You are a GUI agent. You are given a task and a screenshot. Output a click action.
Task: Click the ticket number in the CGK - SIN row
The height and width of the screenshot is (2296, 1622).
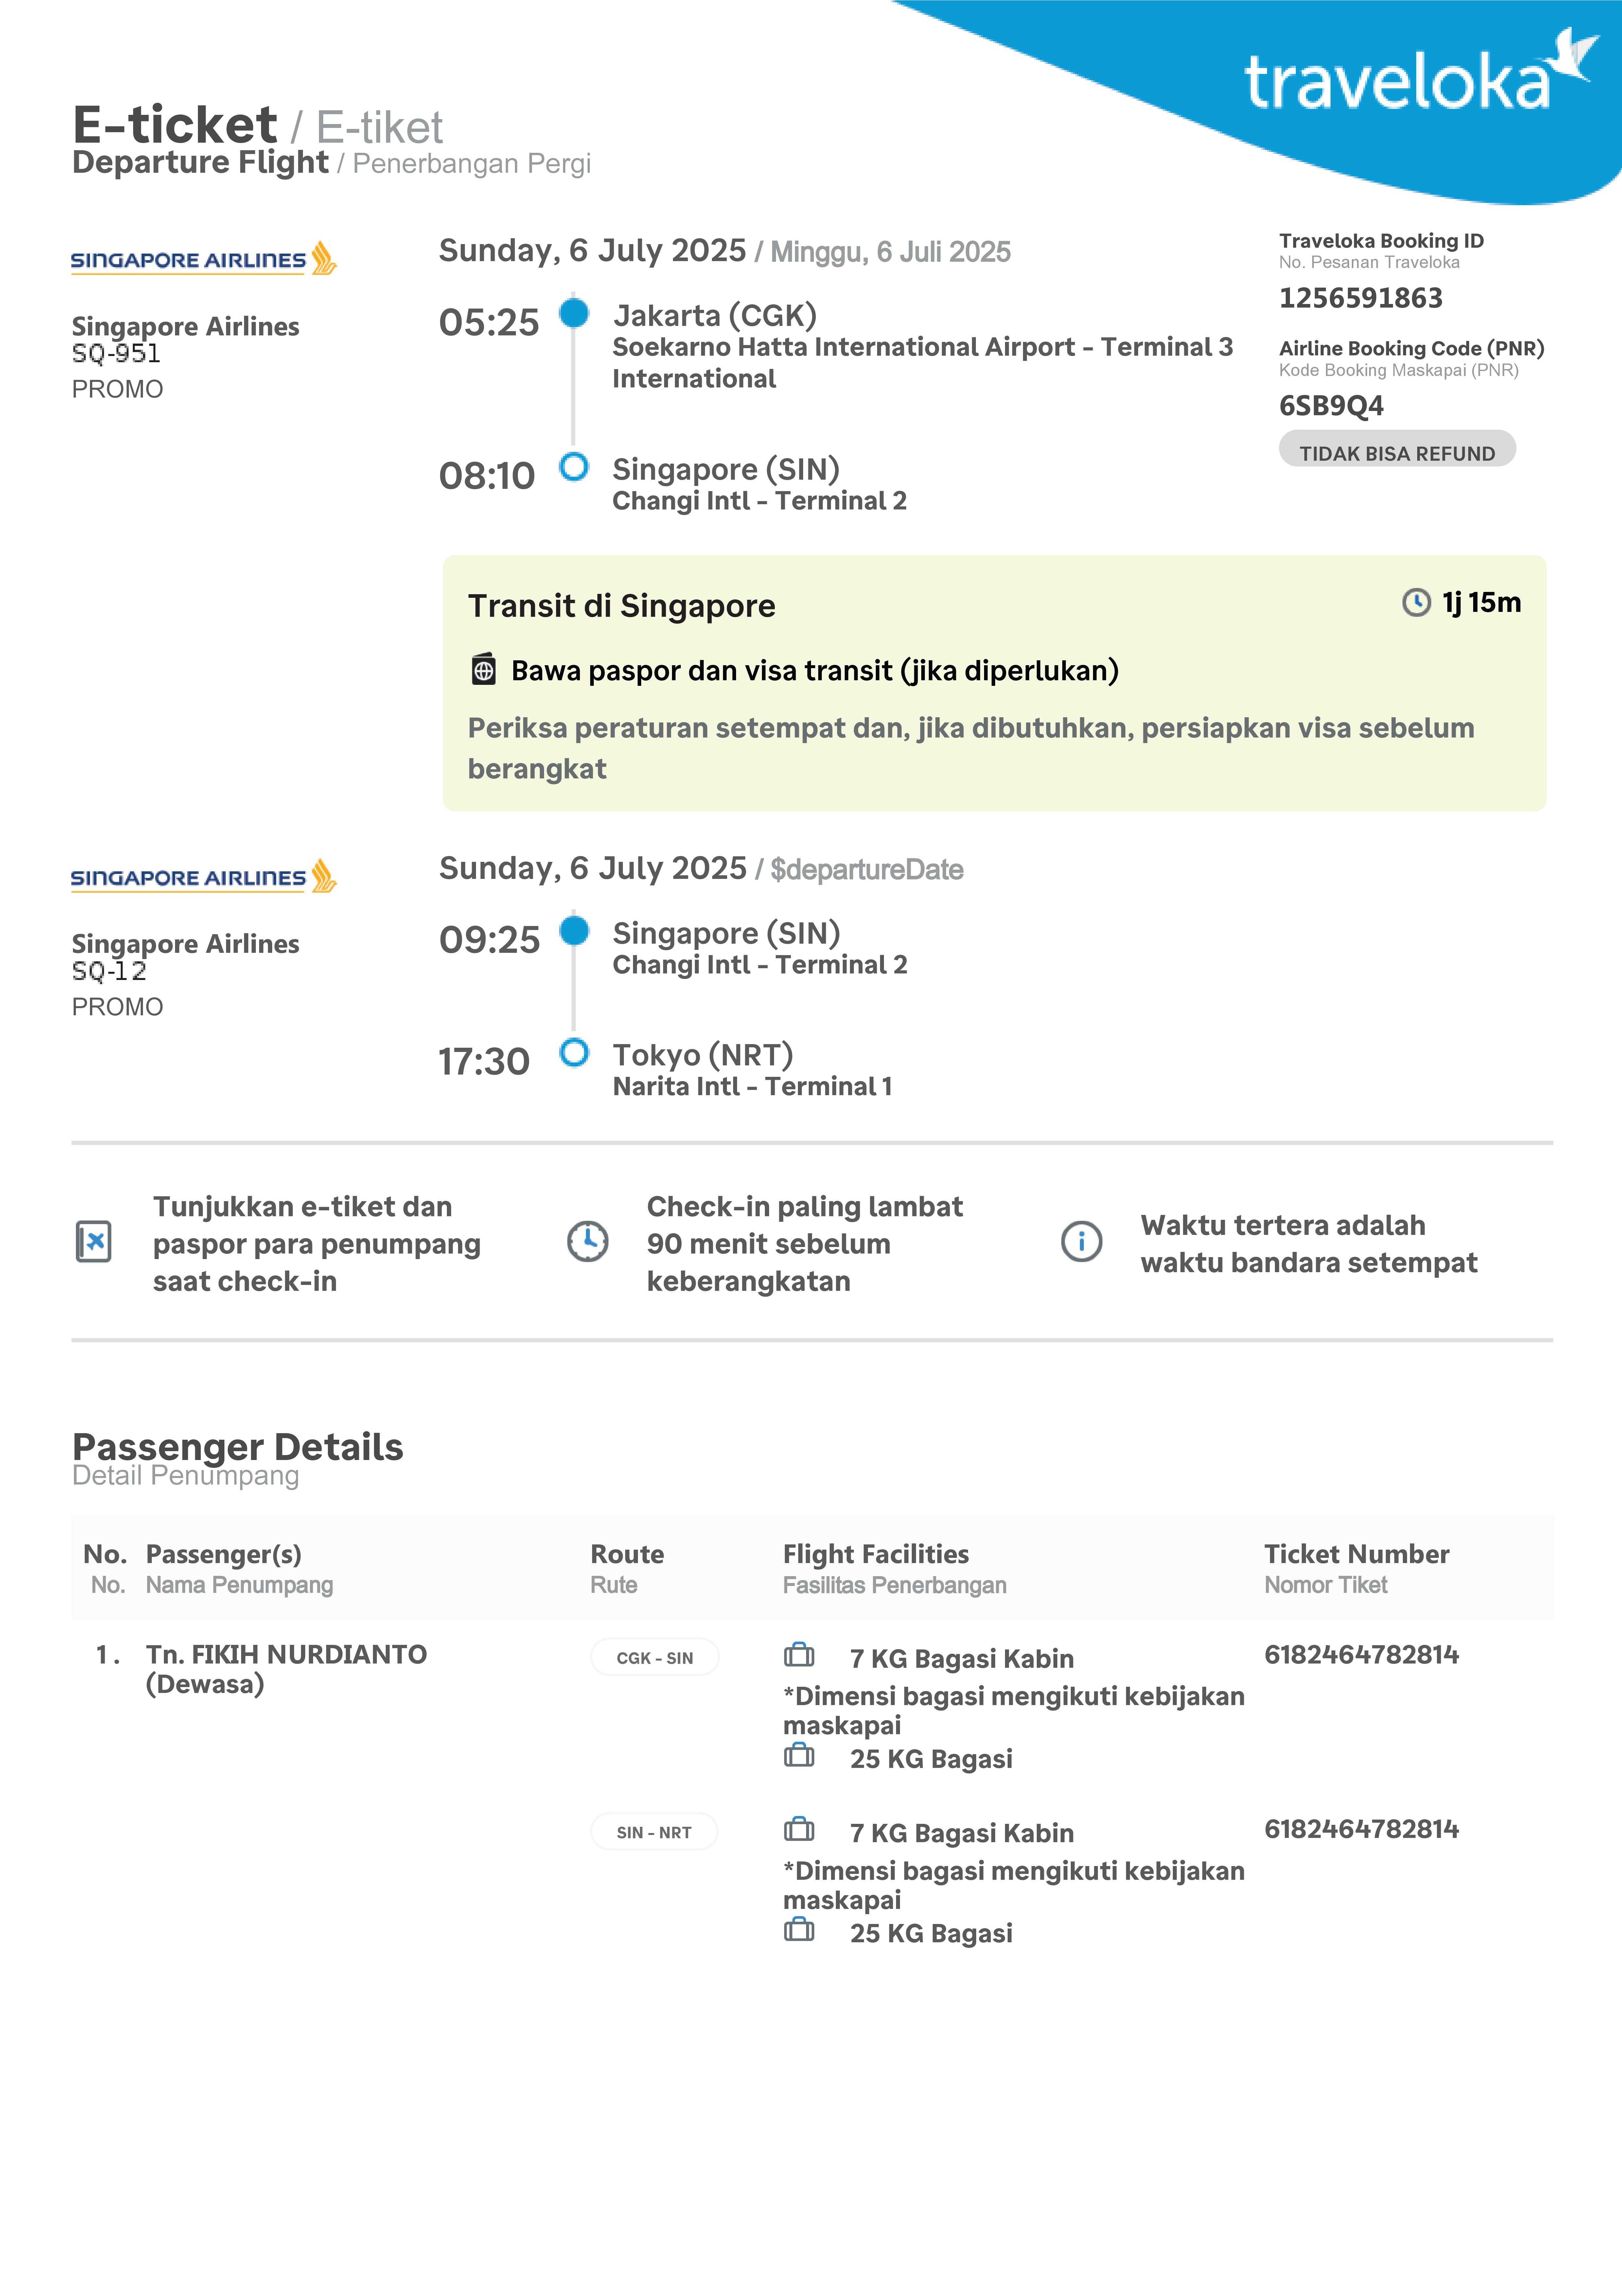(x=1361, y=1655)
